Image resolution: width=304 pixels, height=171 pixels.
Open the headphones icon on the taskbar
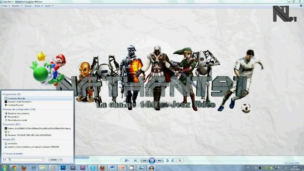click(x=152, y=168)
